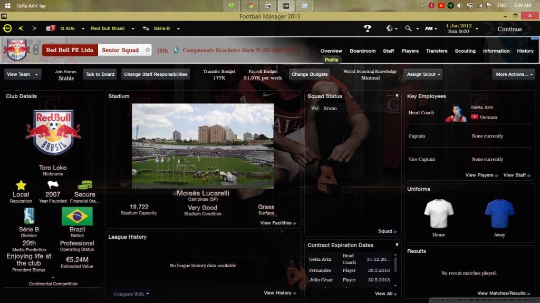This screenshot has width=540, height=303.
Task: Open the View Facilities link
Action: pyautogui.click(x=278, y=223)
